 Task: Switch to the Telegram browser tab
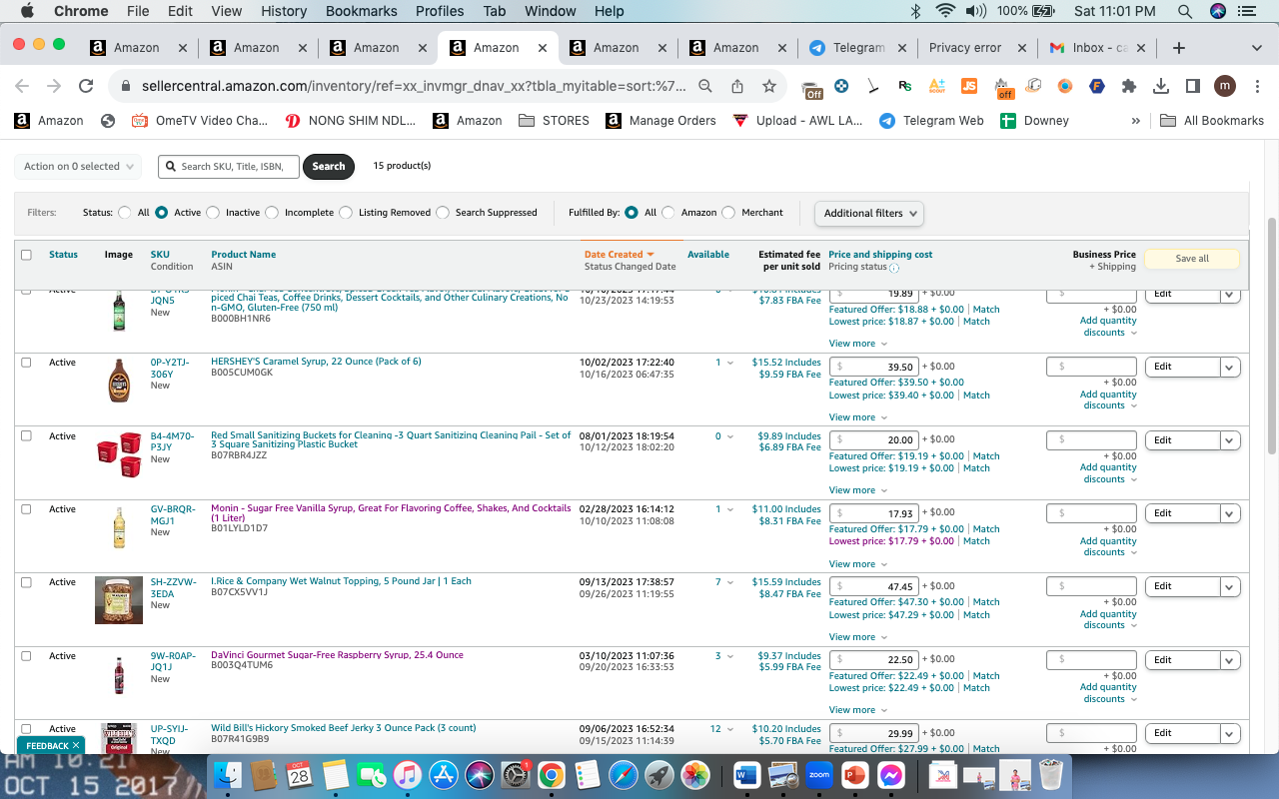click(x=857, y=48)
